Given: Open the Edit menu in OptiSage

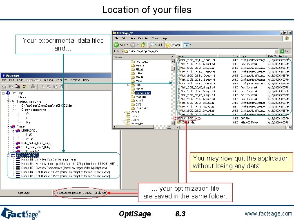Looking at the screenshot, I should click(11, 80).
